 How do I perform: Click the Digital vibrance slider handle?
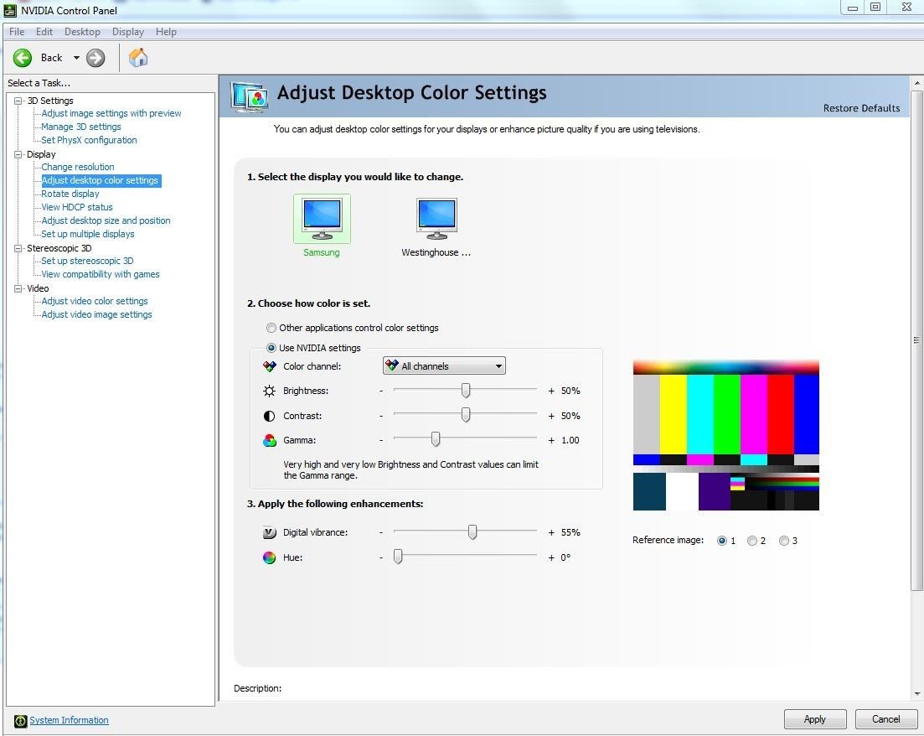(472, 532)
